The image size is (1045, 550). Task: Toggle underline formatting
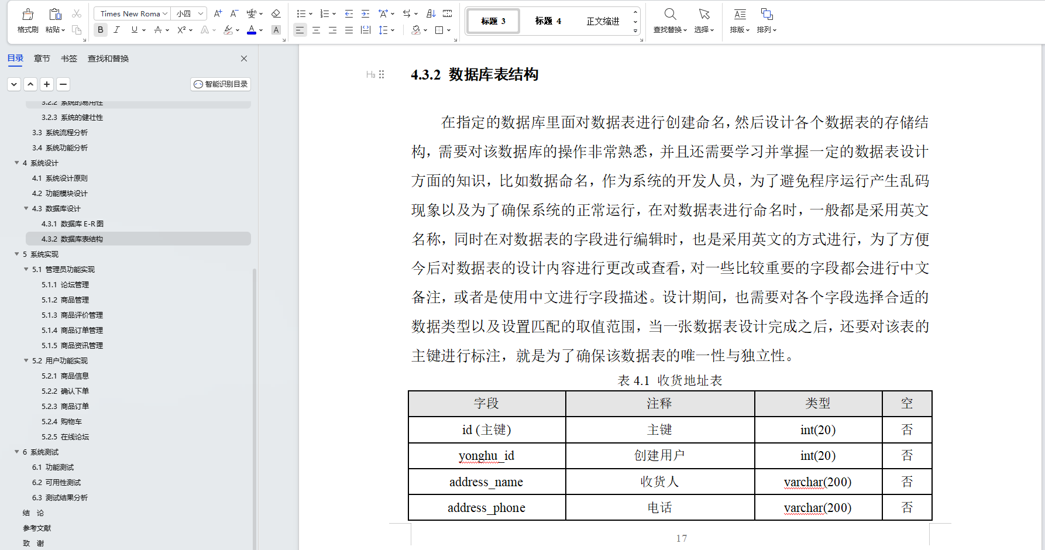click(x=135, y=30)
